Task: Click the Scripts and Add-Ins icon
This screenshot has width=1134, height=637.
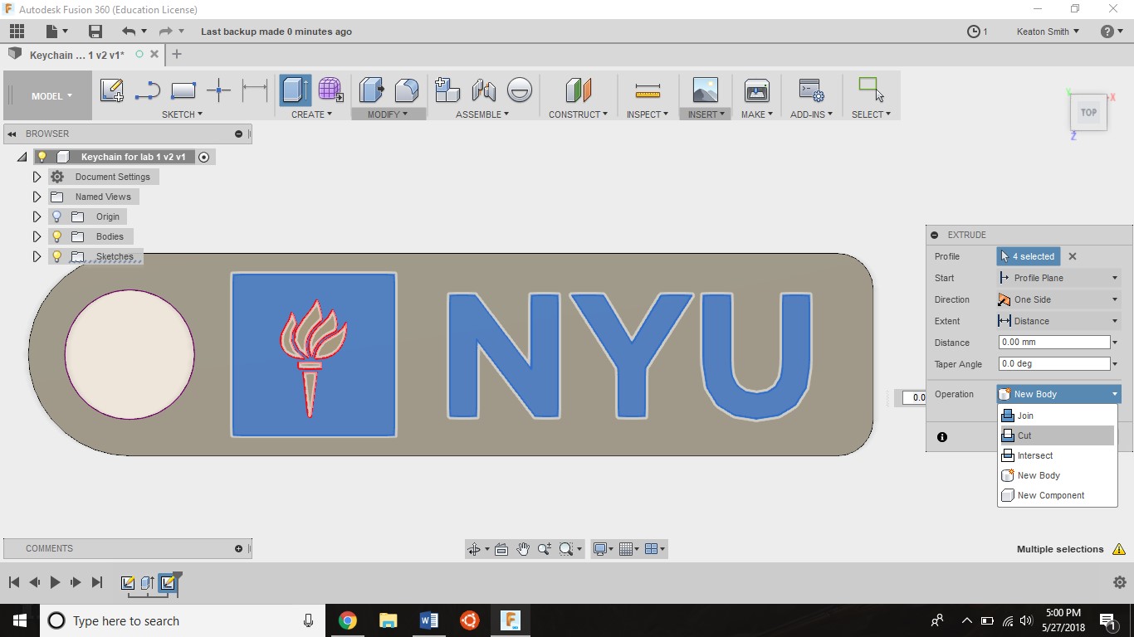Action: (811, 90)
